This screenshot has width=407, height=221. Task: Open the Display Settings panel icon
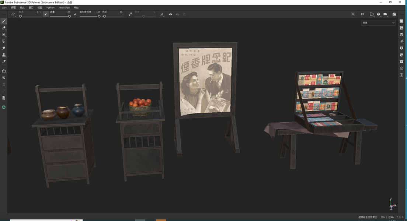point(401,48)
